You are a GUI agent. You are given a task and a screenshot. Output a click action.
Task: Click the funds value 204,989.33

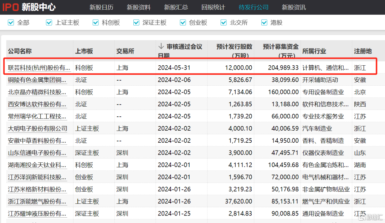click(x=283, y=67)
